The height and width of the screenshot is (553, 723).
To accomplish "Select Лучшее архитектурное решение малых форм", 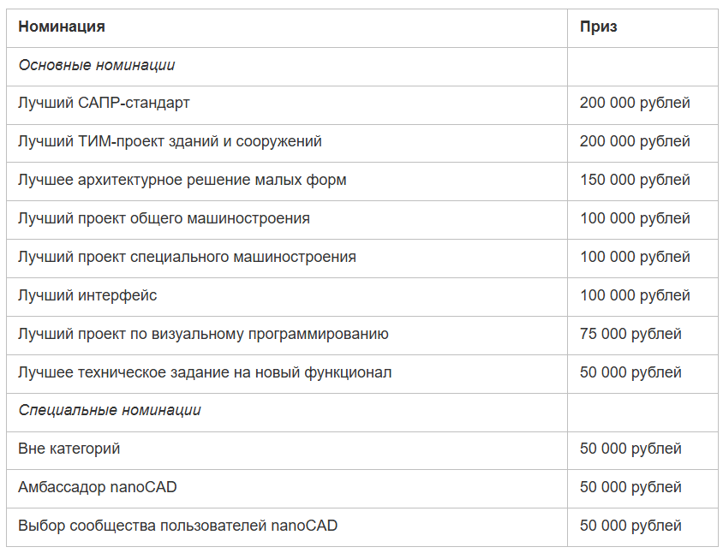I will (x=182, y=180).
